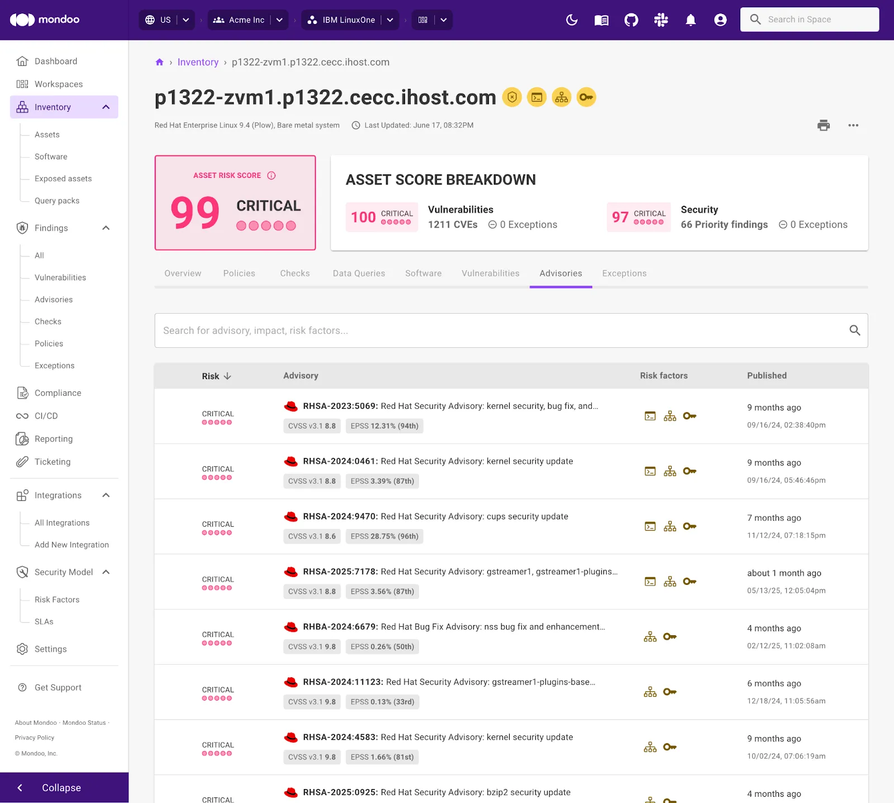Open the About Mondoo link
Screen dimensions: 894x803
(x=36, y=722)
